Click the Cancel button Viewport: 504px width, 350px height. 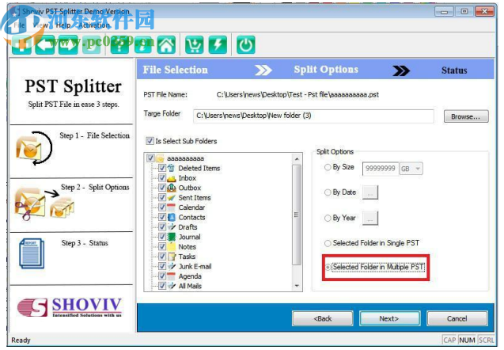click(457, 318)
